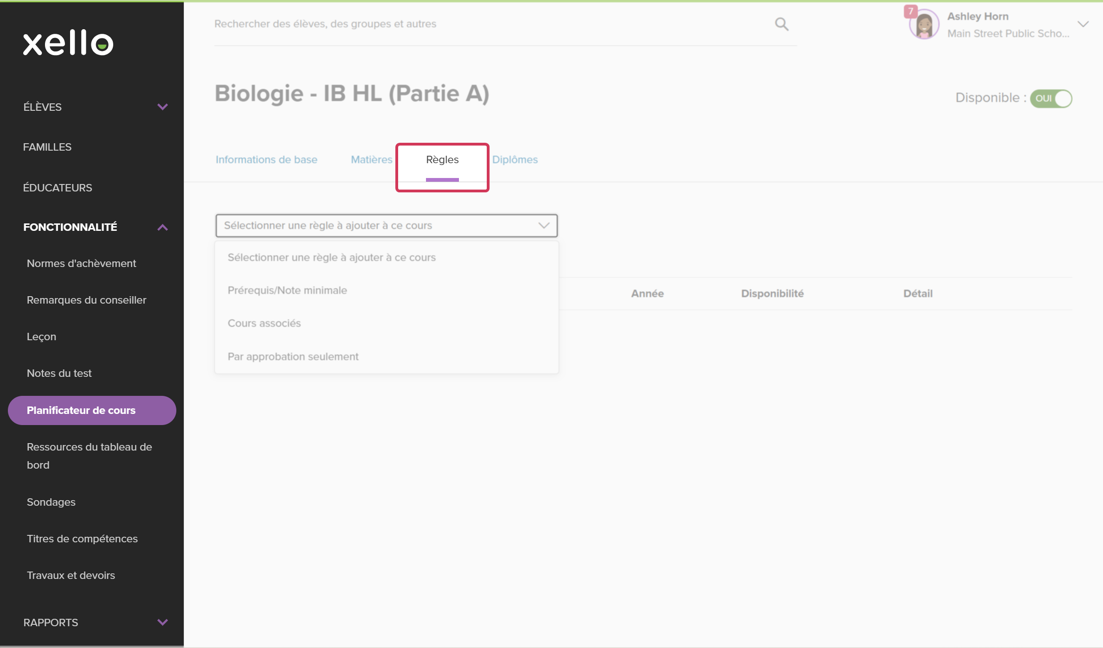The width and height of the screenshot is (1103, 648).
Task: Expand the ÉLÈVES section chevron
Action: 162,107
